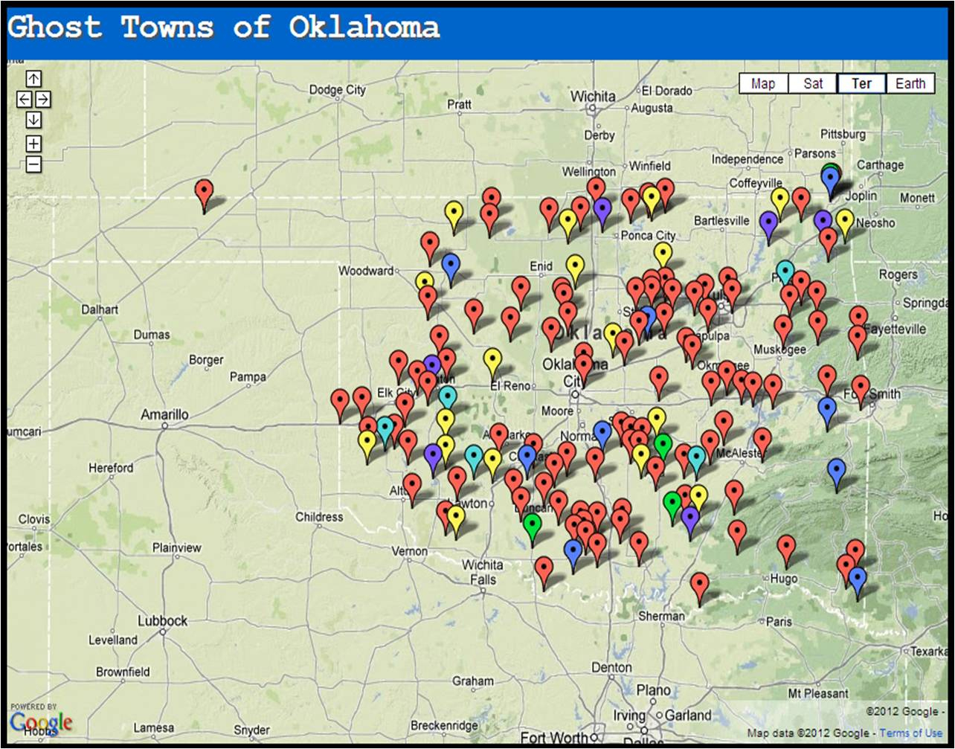Select isolated red marker in the panhandle
The width and height of the screenshot is (955, 749).
pyautogui.click(x=204, y=191)
